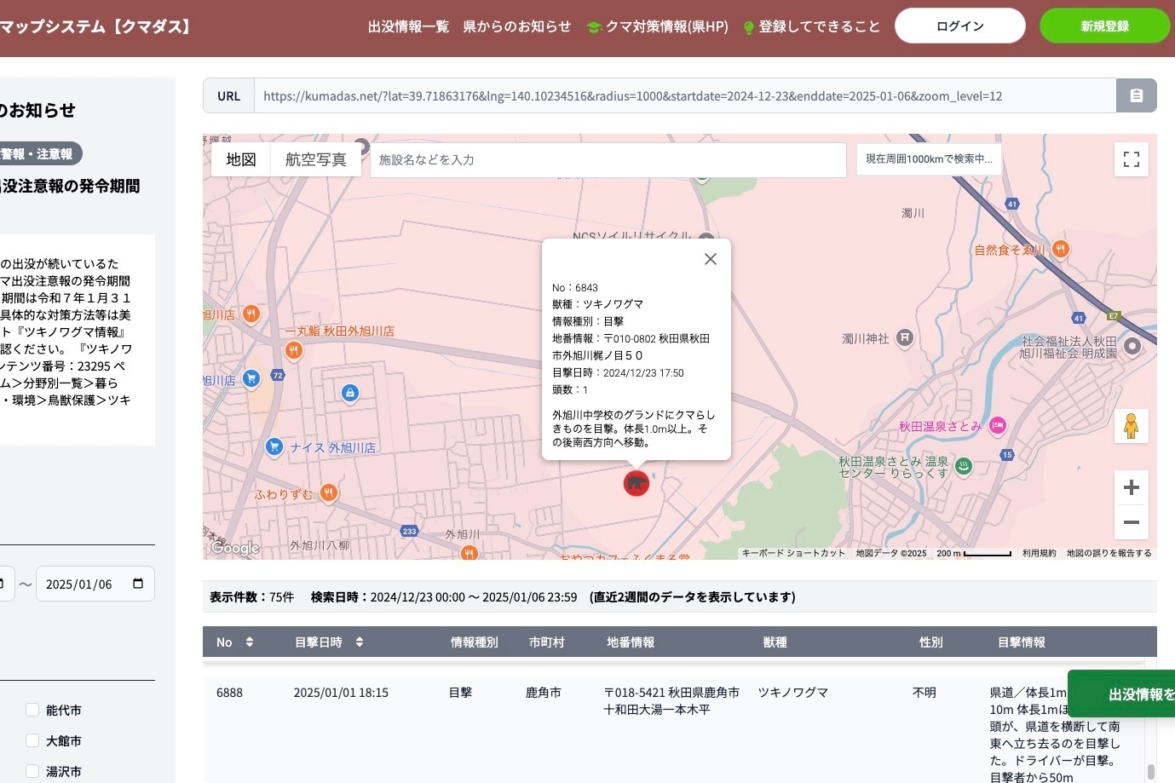The width and height of the screenshot is (1175, 783).
Task: Click the ナイス 外旭川店 shopping cart pin
Action: pos(274,446)
